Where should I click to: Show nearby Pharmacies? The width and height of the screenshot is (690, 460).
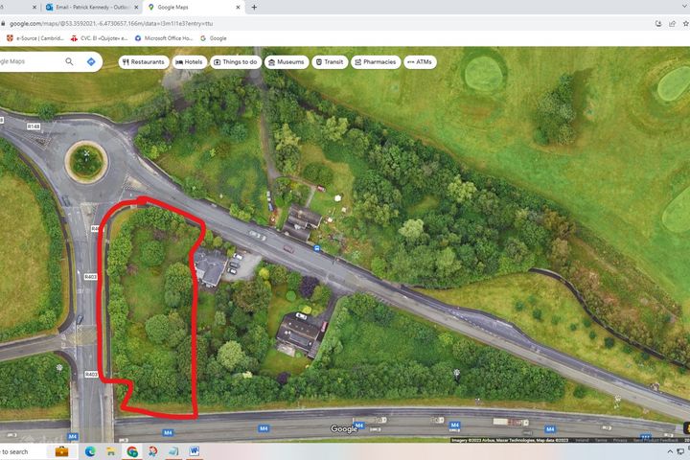[376, 61]
